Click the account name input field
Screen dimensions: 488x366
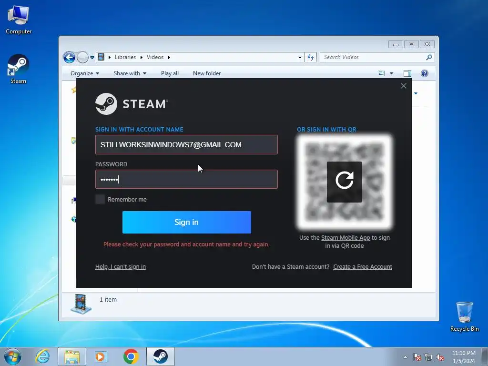[186, 145]
